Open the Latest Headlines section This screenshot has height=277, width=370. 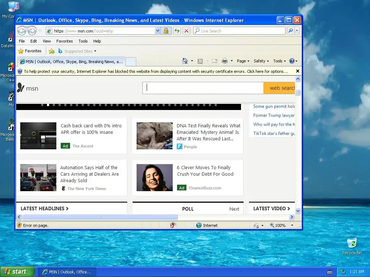click(44, 208)
